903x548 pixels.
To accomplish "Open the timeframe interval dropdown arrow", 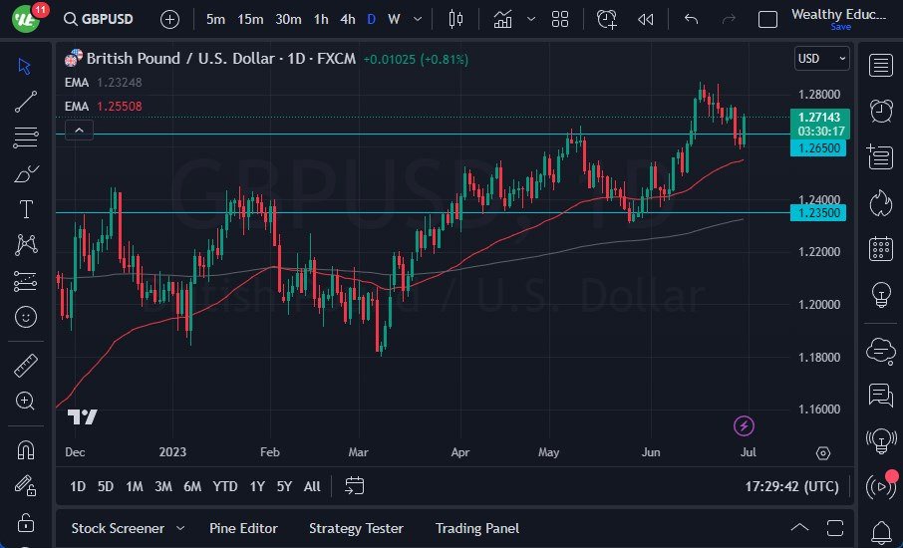I will (418, 19).
